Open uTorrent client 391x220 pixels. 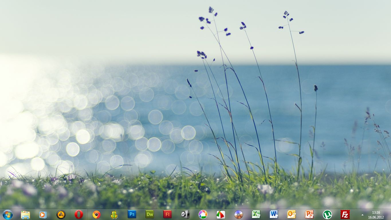tap(327, 215)
